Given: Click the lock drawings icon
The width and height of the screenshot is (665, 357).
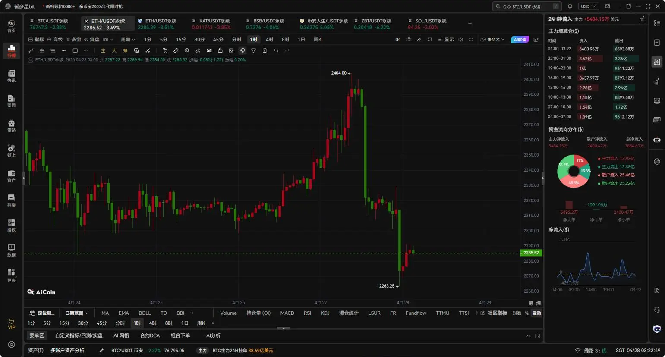Looking at the screenshot, I should pyautogui.click(x=220, y=50).
